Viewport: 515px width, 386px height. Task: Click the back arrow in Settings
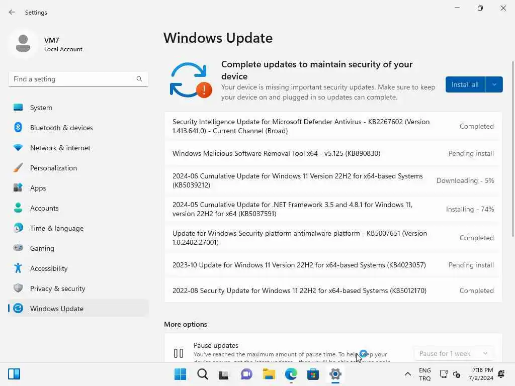(12, 12)
